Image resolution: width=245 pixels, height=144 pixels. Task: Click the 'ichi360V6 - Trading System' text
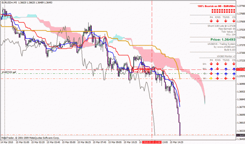click(221, 44)
